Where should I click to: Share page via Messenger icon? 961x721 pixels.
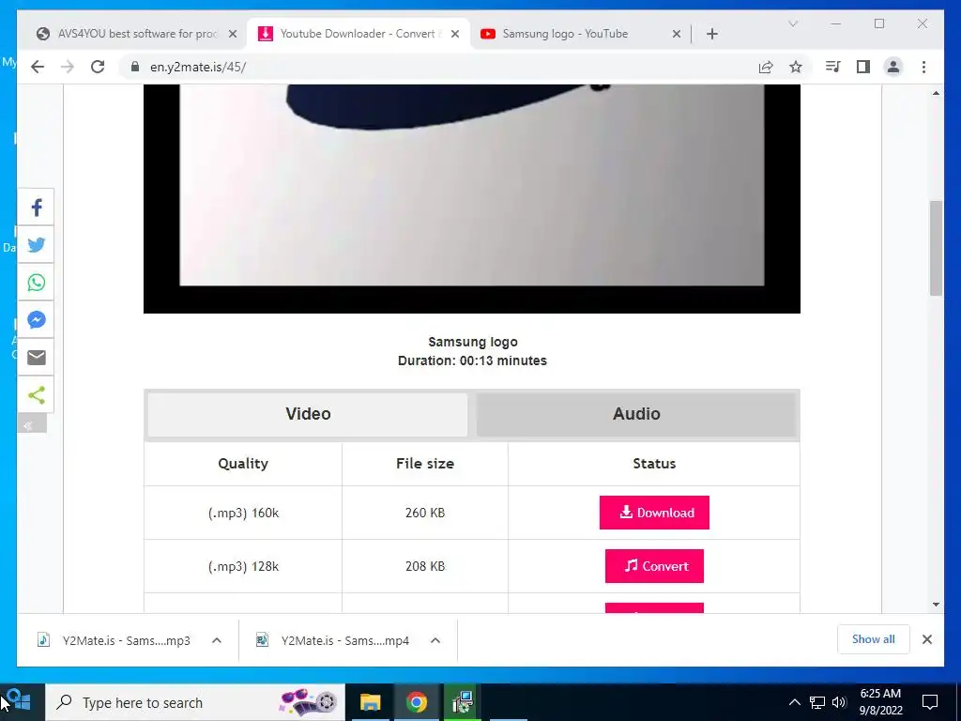pyautogui.click(x=37, y=319)
